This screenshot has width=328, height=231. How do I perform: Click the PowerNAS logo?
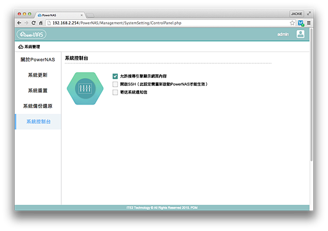click(32, 34)
